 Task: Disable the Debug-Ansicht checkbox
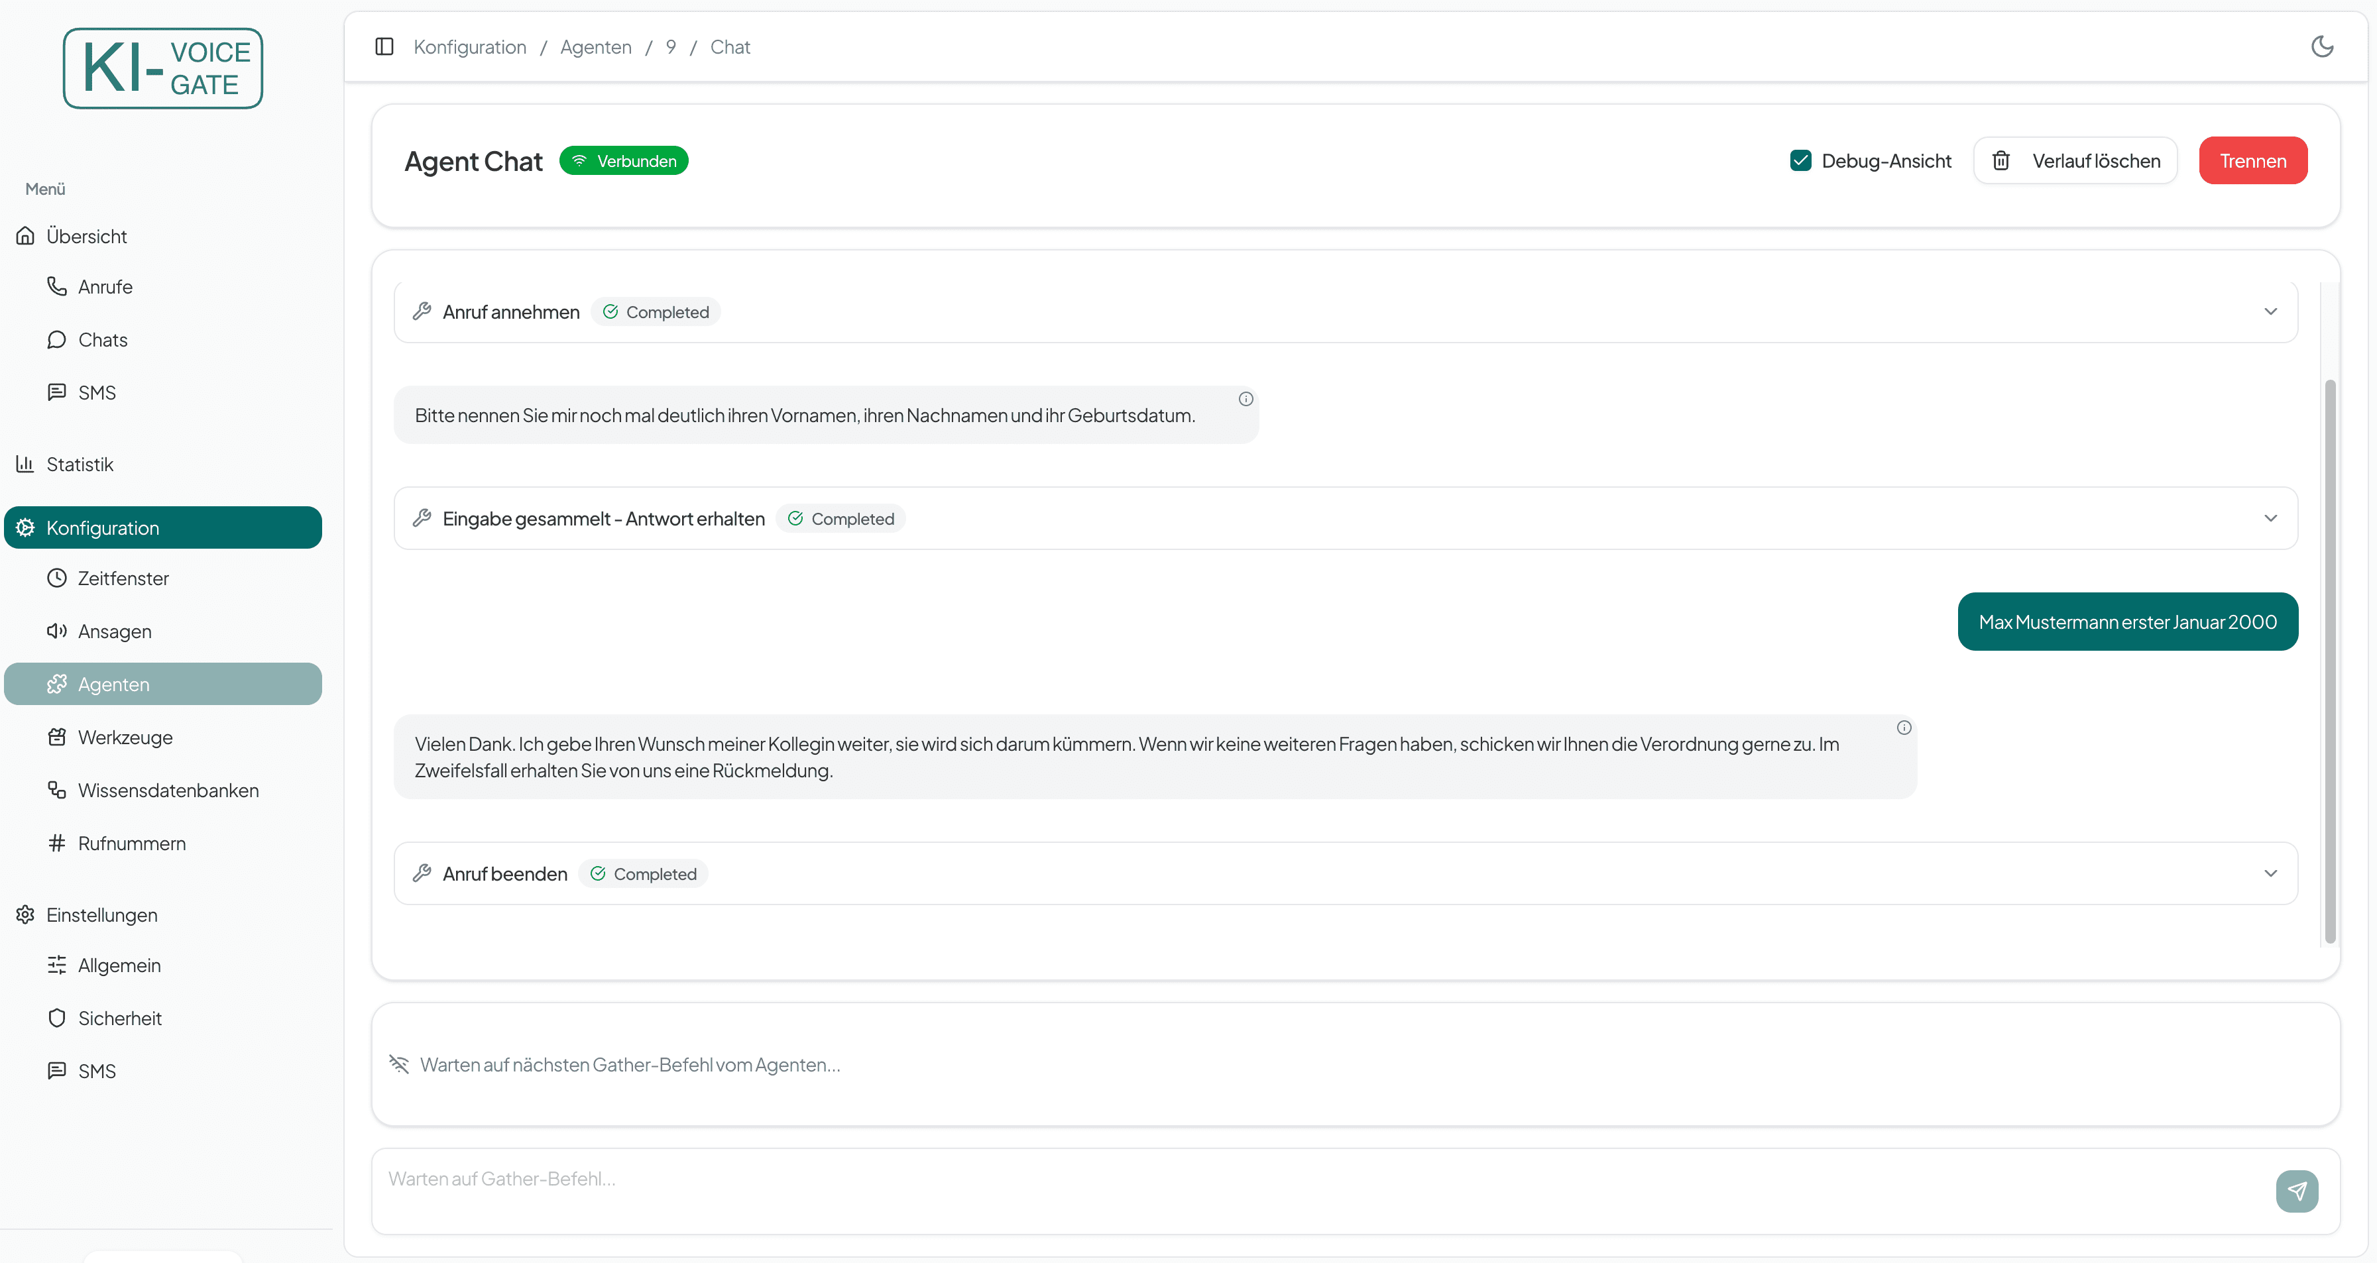tap(1800, 160)
